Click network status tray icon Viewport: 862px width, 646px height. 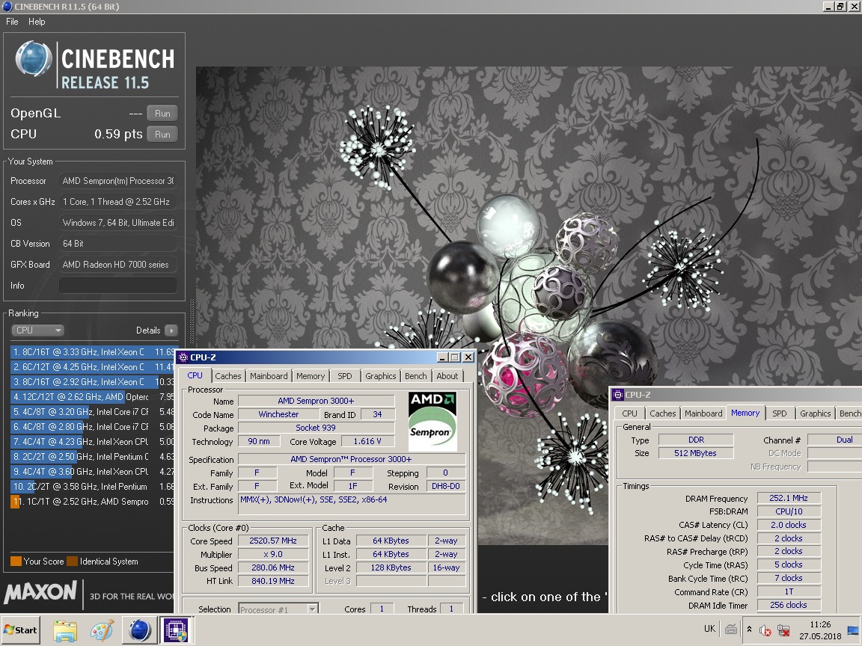[784, 630]
